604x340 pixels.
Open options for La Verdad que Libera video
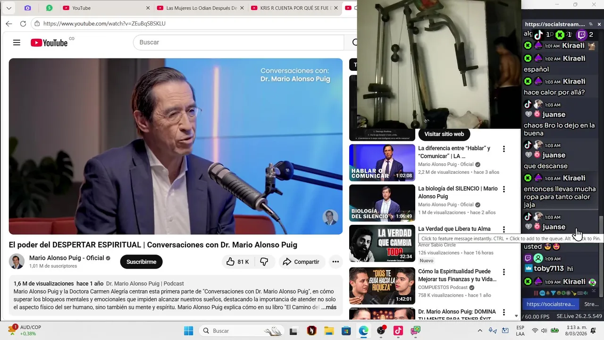click(503, 229)
